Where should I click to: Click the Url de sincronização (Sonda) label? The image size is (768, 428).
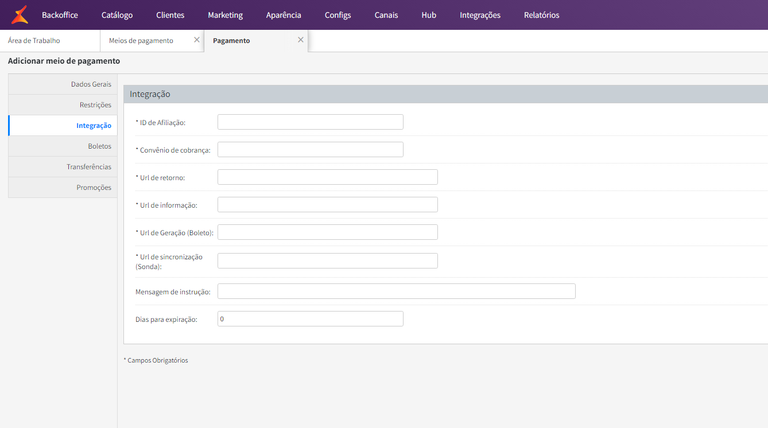(169, 262)
